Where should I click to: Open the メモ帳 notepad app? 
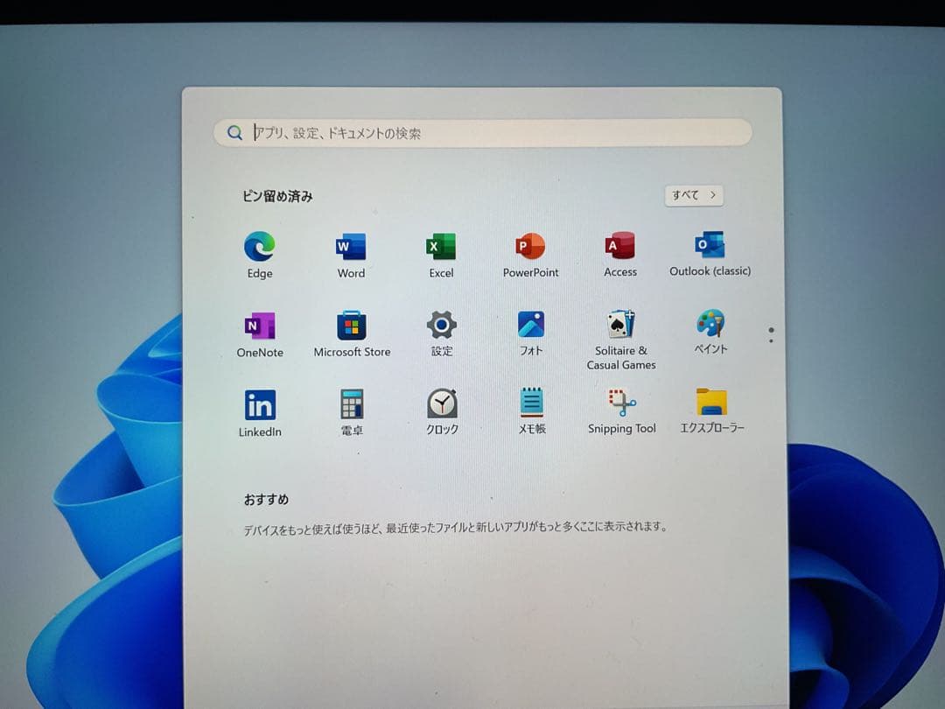(532, 411)
